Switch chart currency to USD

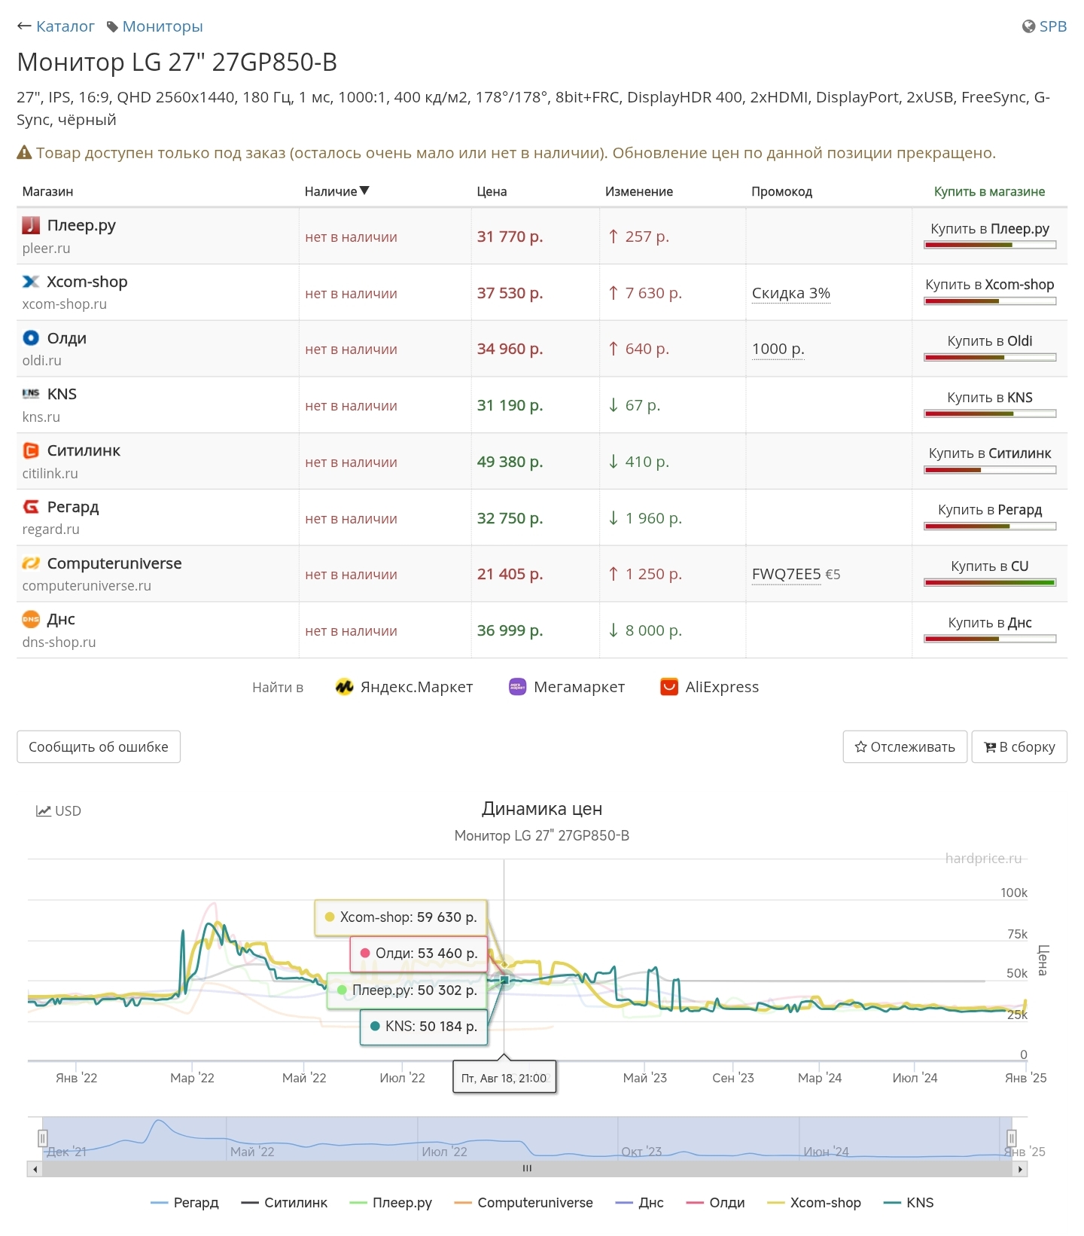tap(59, 810)
